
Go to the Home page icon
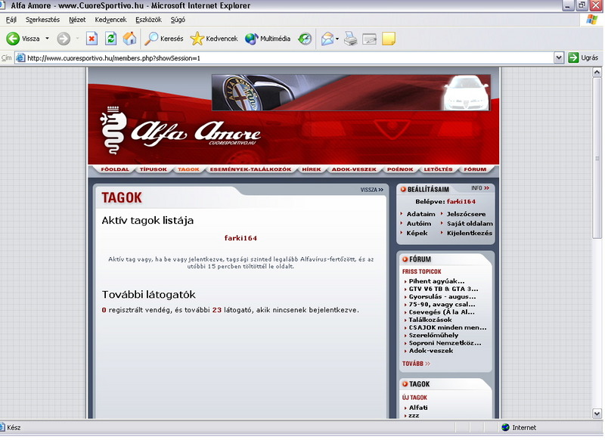pos(129,39)
